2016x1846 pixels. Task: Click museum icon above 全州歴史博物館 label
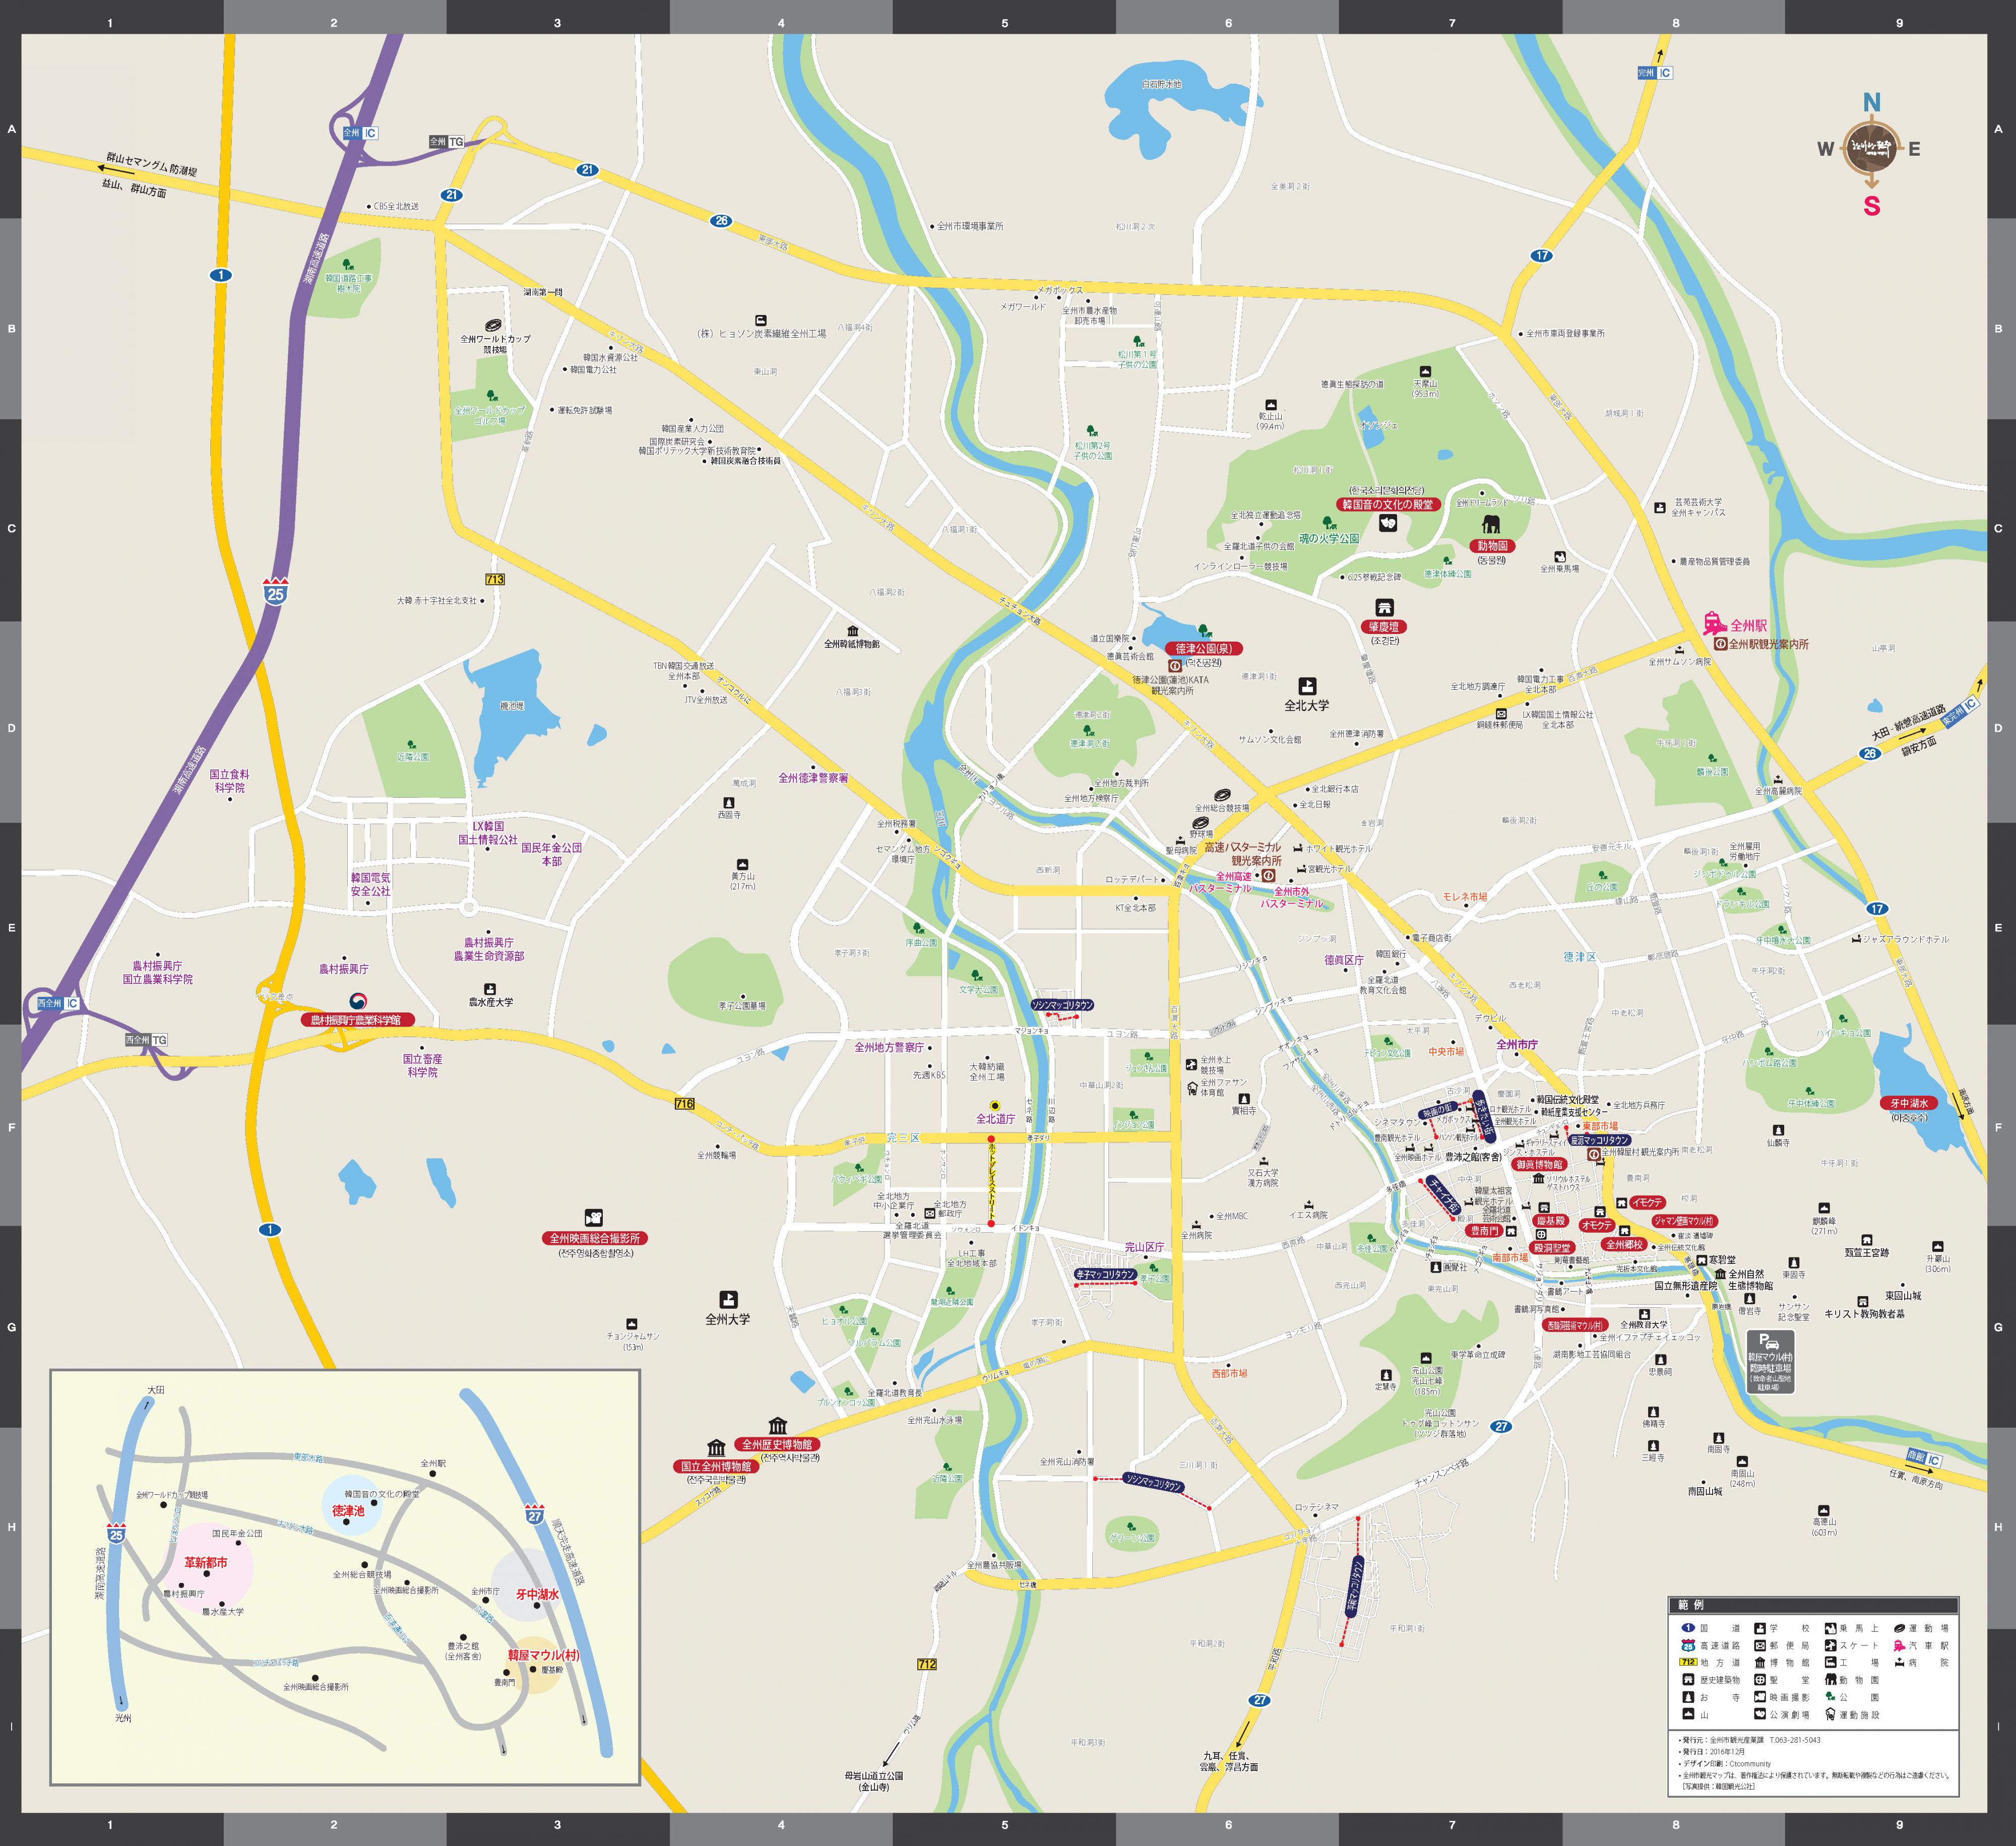[777, 1425]
